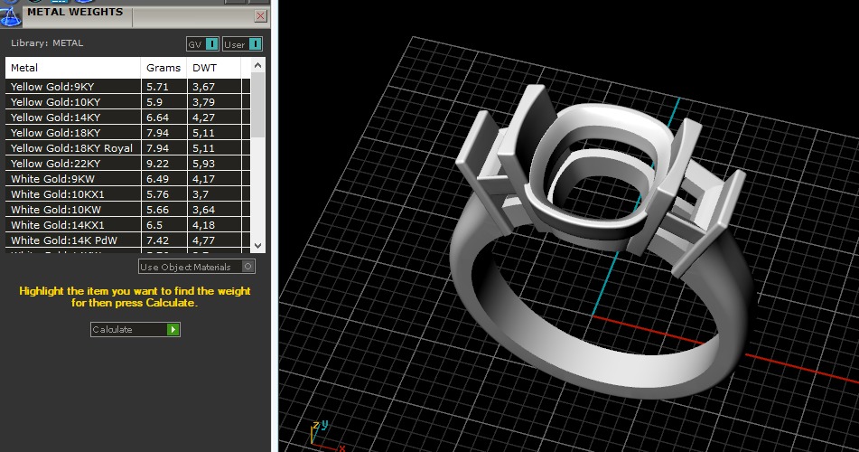Click the 5.66 grams value
859x452 pixels.
coord(157,210)
